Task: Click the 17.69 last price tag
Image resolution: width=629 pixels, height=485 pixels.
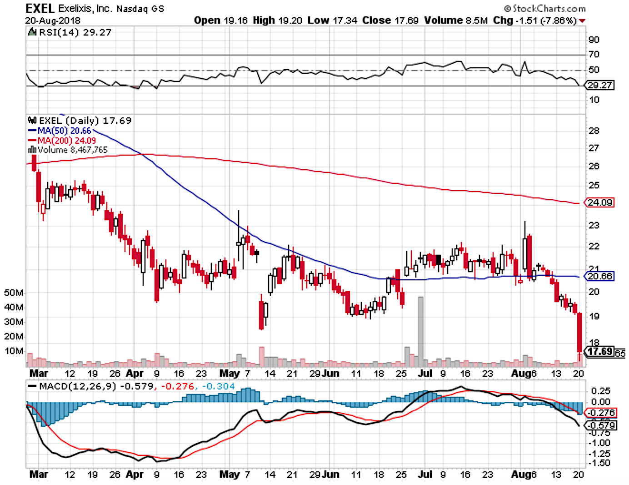Action: click(600, 352)
